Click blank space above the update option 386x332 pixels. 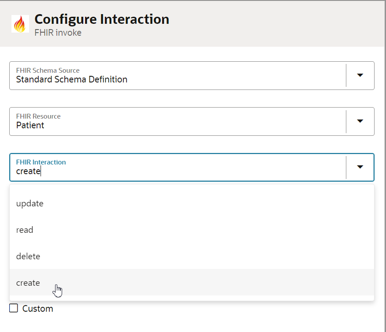click(192, 187)
